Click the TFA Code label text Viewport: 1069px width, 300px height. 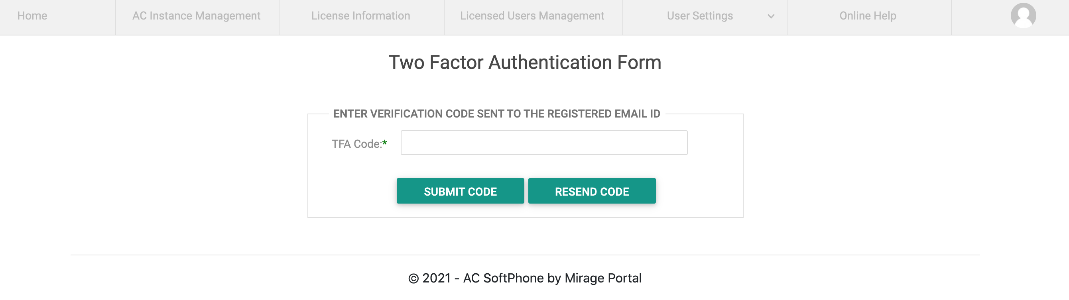356,144
